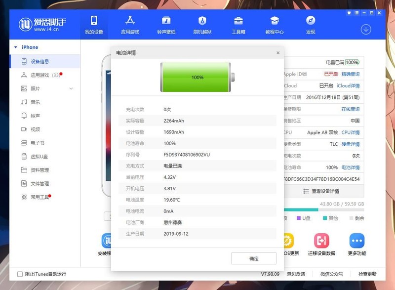Open the 教程中心 tutorial center

pos(274,24)
